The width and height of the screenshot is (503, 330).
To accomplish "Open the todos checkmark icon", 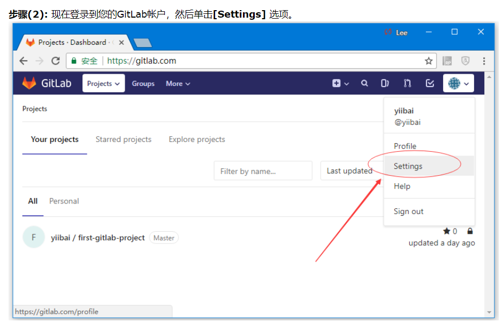I will [x=430, y=83].
